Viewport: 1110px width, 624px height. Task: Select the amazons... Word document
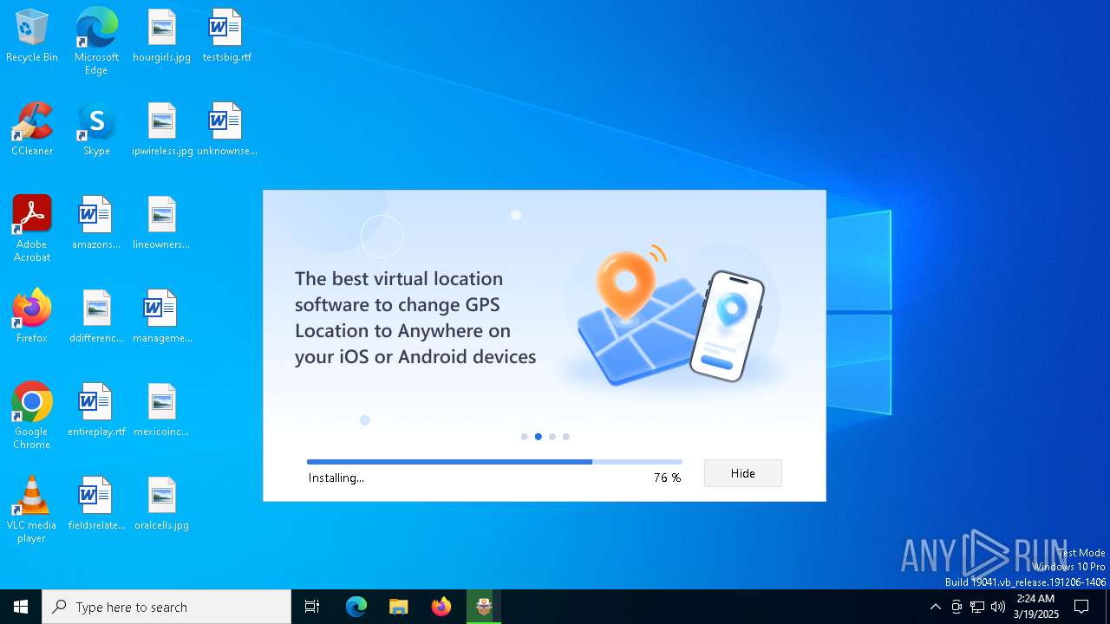[x=96, y=224]
